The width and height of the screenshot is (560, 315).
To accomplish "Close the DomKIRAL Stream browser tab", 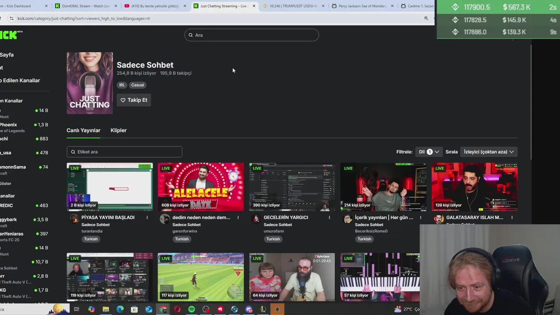I will (x=116, y=6).
